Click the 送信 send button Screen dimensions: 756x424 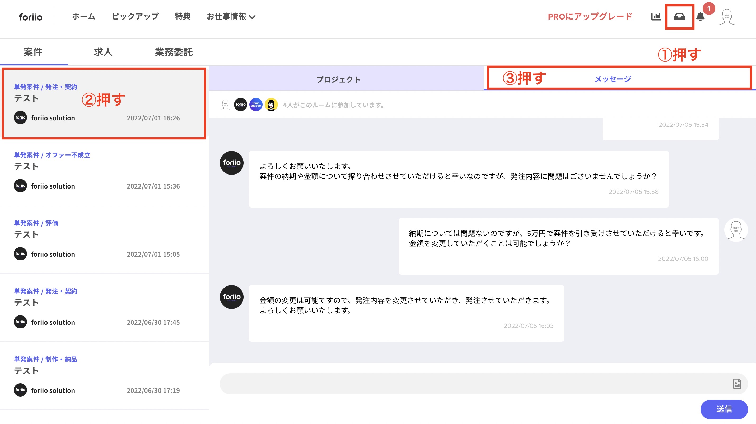[724, 409]
